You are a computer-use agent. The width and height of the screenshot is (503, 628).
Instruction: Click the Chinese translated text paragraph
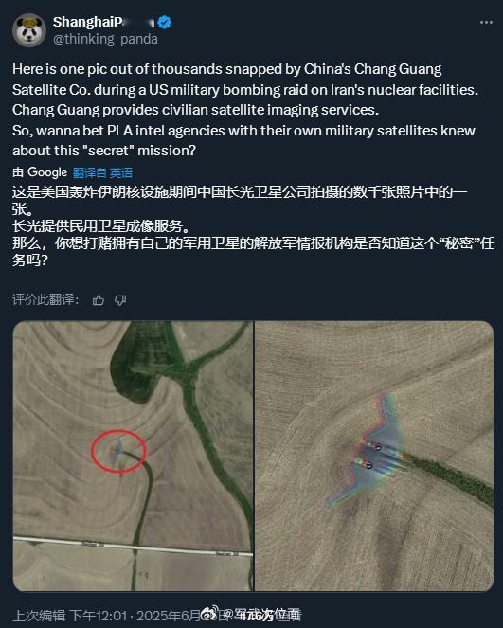pos(253,225)
